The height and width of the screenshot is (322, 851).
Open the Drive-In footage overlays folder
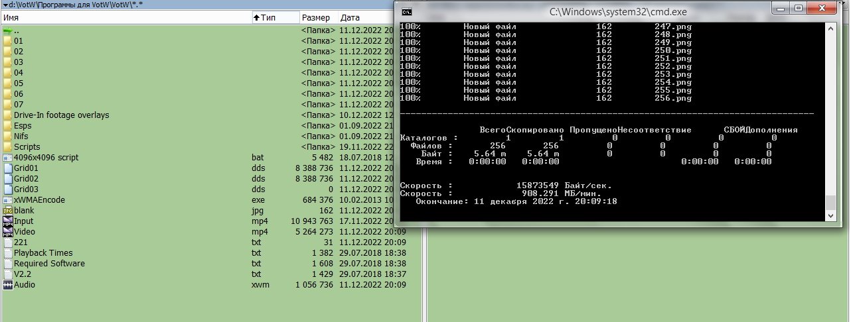coord(61,115)
